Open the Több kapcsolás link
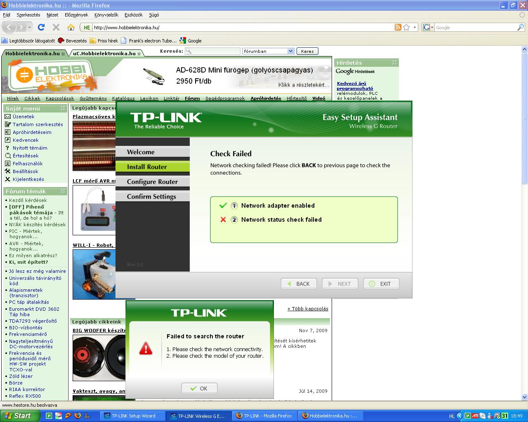Screen dimensions: 528x422 coord(308,309)
